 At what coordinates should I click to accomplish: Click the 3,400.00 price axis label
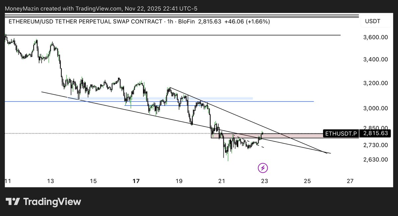(376, 59)
